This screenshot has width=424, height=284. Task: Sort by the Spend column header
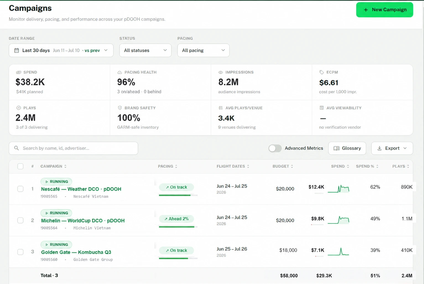tap(340, 166)
